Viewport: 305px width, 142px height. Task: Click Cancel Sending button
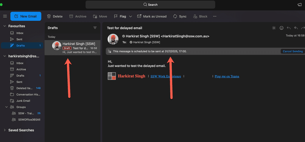point(292,51)
